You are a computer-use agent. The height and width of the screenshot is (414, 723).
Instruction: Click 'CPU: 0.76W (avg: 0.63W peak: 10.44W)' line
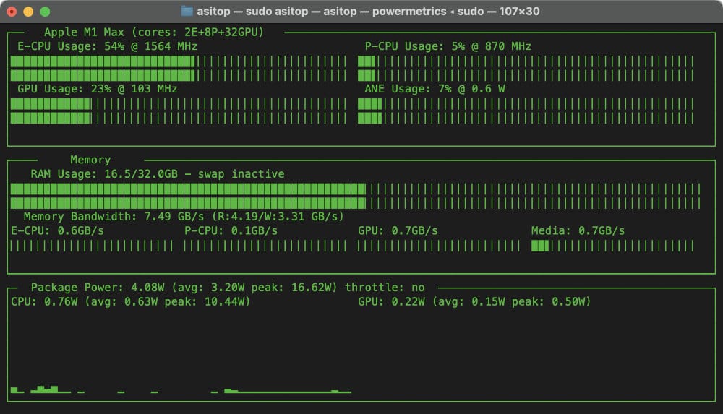pos(130,302)
